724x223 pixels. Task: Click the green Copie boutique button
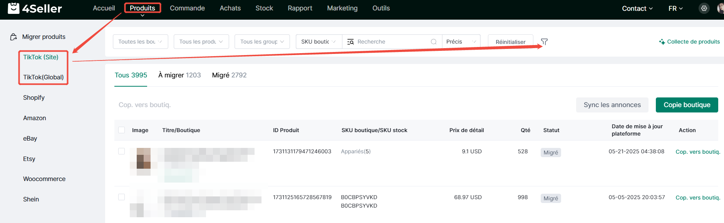(x=687, y=105)
